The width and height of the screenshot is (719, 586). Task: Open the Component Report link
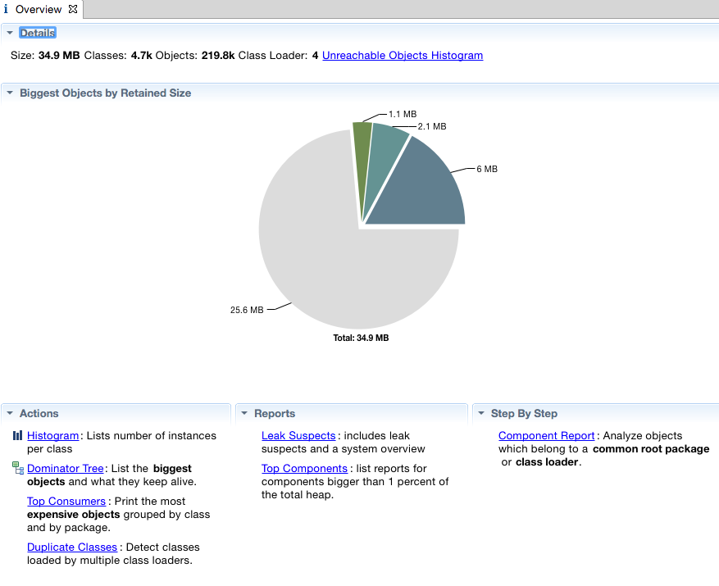pyautogui.click(x=546, y=435)
